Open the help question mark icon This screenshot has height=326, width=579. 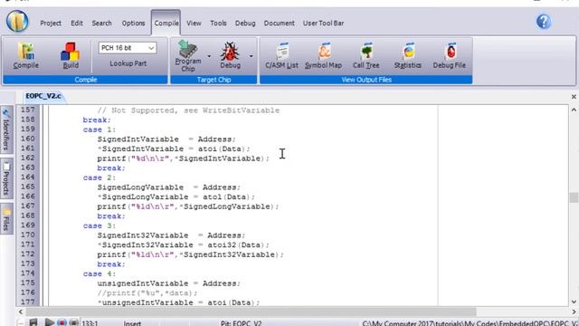pyautogui.click(x=544, y=22)
